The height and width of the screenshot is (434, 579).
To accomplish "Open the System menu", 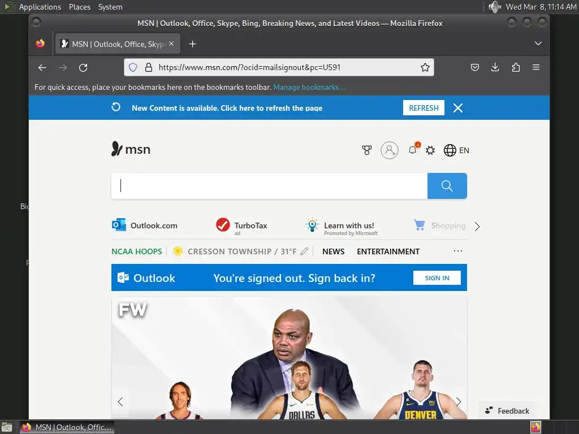I will tap(110, 7).
